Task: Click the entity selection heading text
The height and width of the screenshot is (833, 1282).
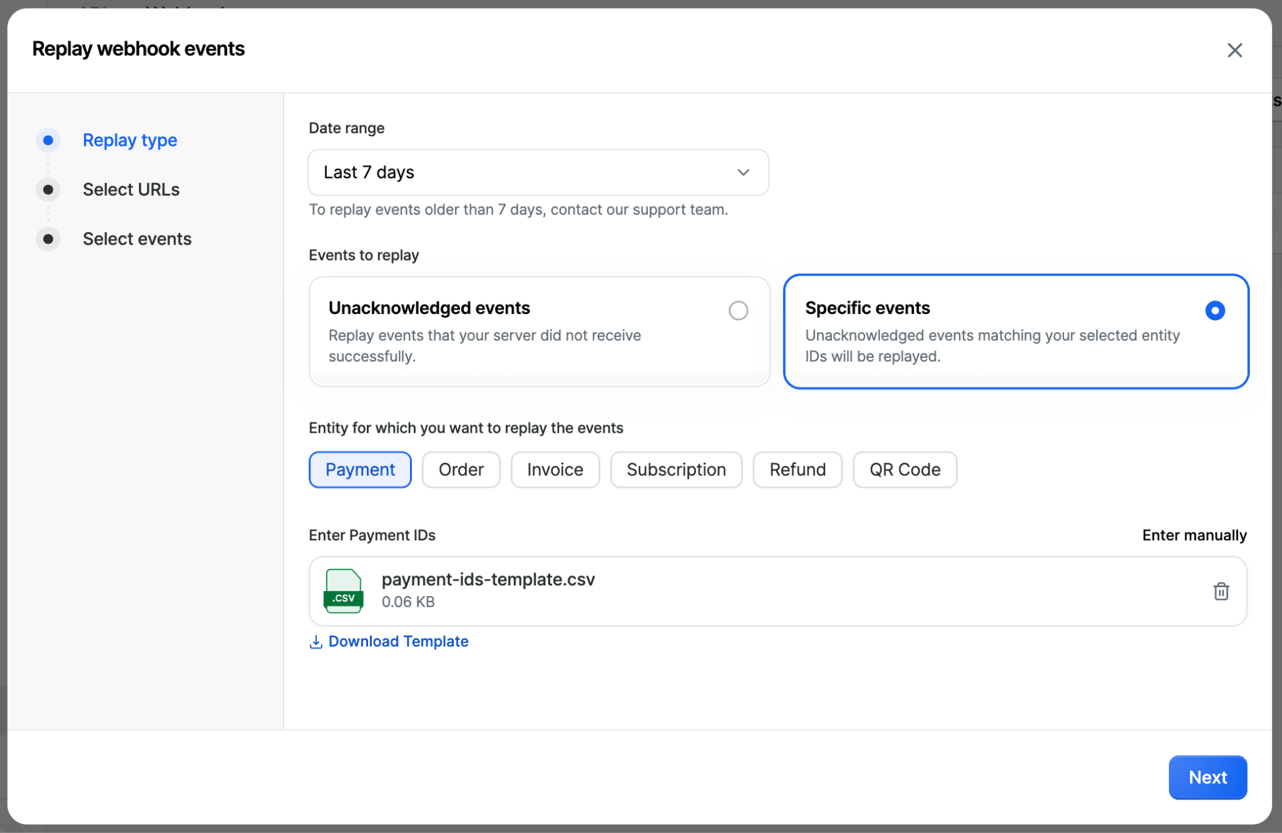Action: [x=466, y=428]
